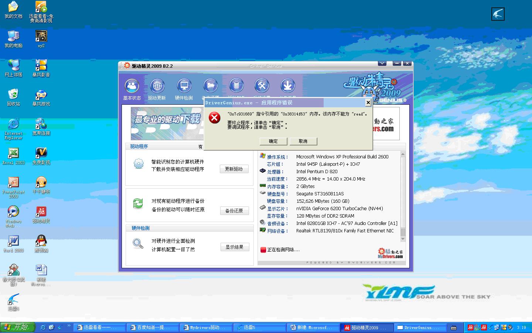Select the 基本状态 people icon
Image resolution: width=532 pixels, height=333 pixels.
[x=131, y=86]
